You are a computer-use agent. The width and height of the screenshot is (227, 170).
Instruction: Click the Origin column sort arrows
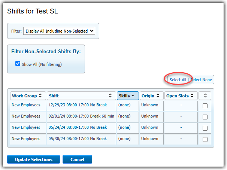158,96
